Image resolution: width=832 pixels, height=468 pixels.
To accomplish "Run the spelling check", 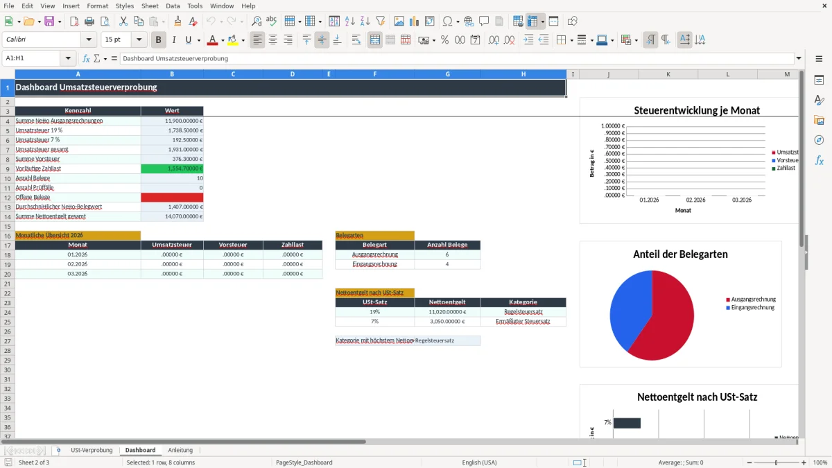I will 272,21.
